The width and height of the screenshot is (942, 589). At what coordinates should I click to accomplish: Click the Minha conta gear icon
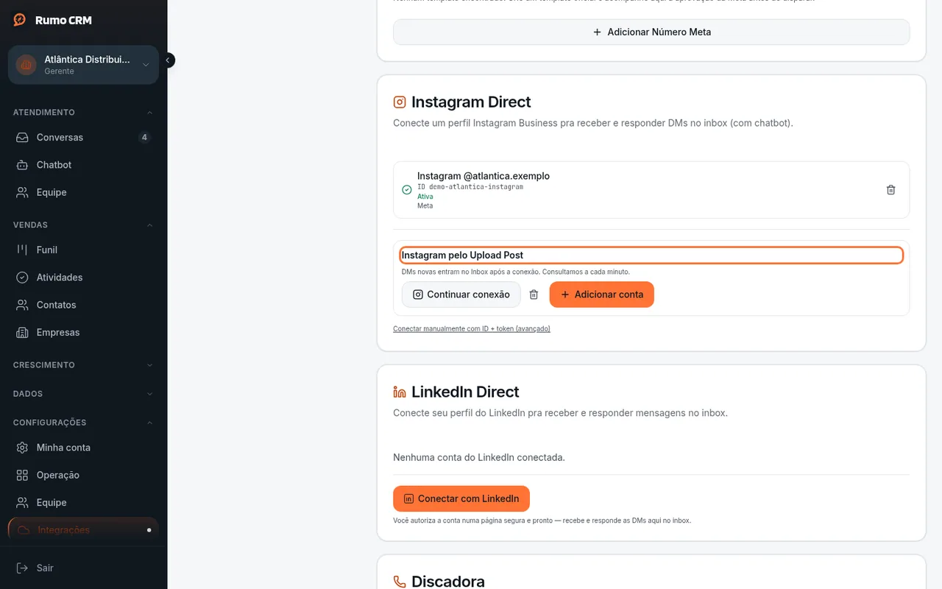pos(22,448)
